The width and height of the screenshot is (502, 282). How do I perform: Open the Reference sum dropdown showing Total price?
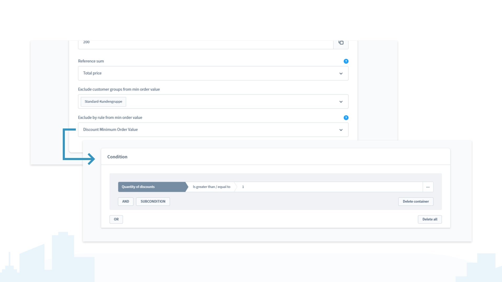pos(213,73)
